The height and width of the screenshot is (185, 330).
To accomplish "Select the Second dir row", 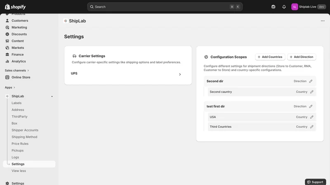I will pos(260,81).
